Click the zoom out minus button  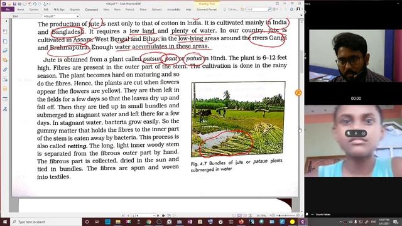273,215
